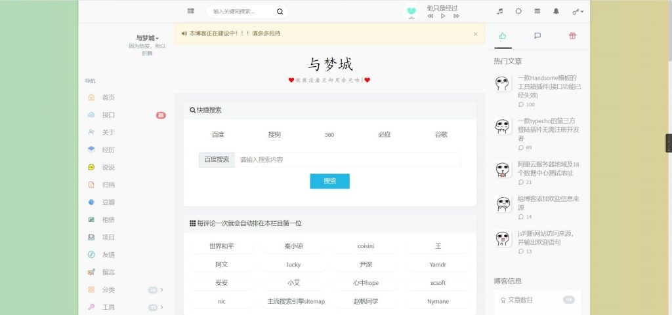
Task: Click the 请输入搜索内容 input field
Action: [347, 160]
